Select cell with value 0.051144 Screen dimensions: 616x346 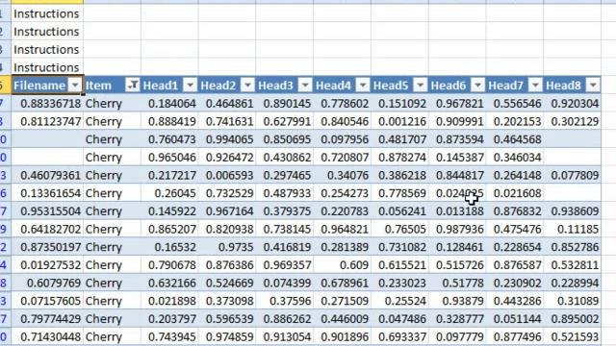(515, 319)
